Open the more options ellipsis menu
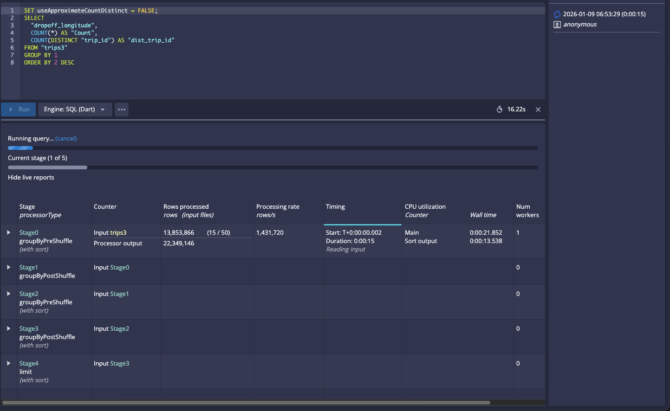The width and height of the screenshot is (670, 411). click(x=122, y=109)
